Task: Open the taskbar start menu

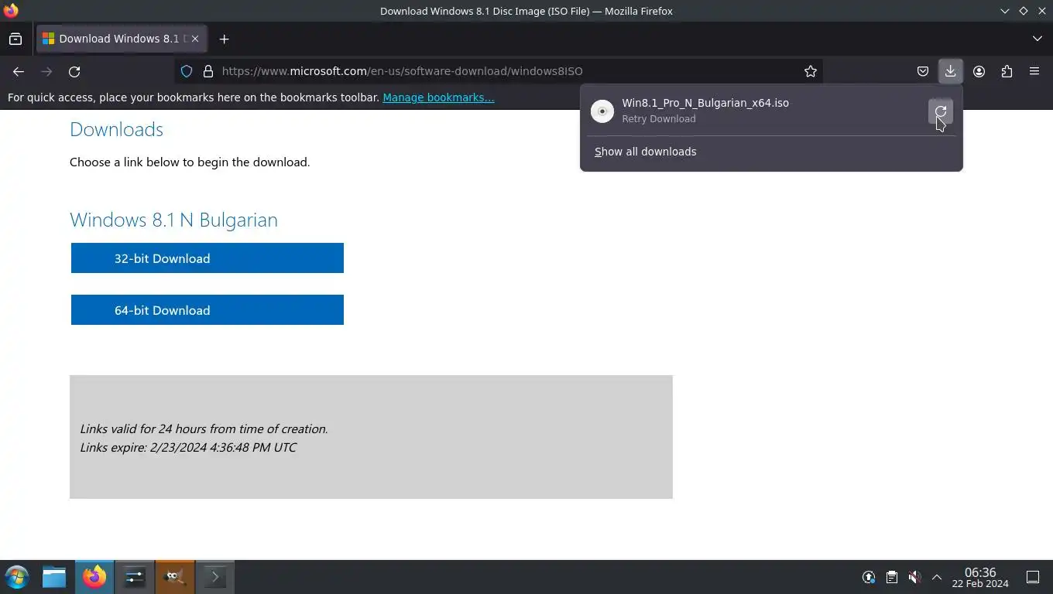Action: pos(17,577)
